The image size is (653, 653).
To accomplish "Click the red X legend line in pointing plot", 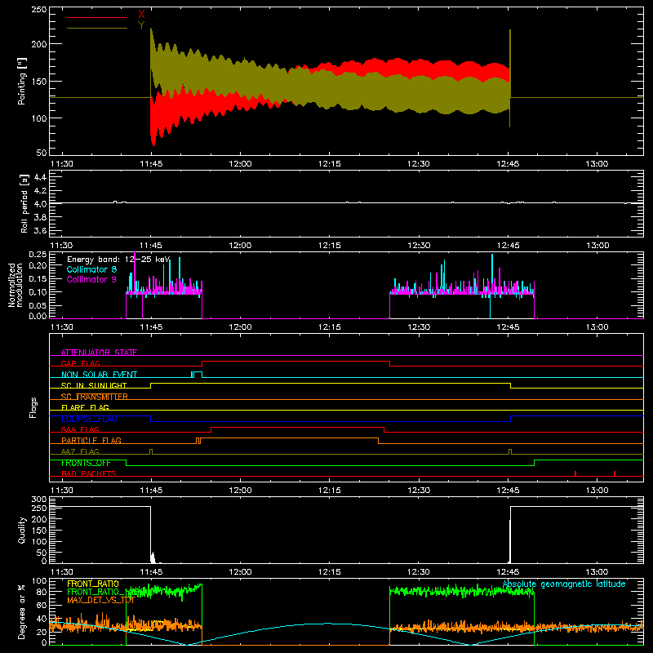I will click(x=96, y=17).
